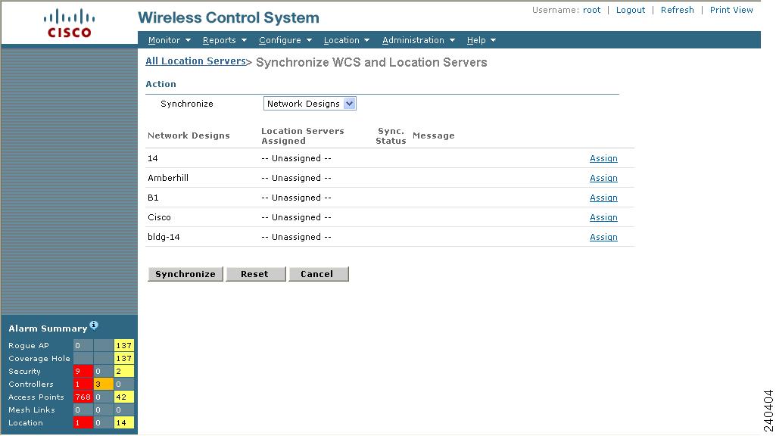Screen dimensions: 776x436
Task: Open the Synchronize Network Designs dropdown
Action: point(310,104)
